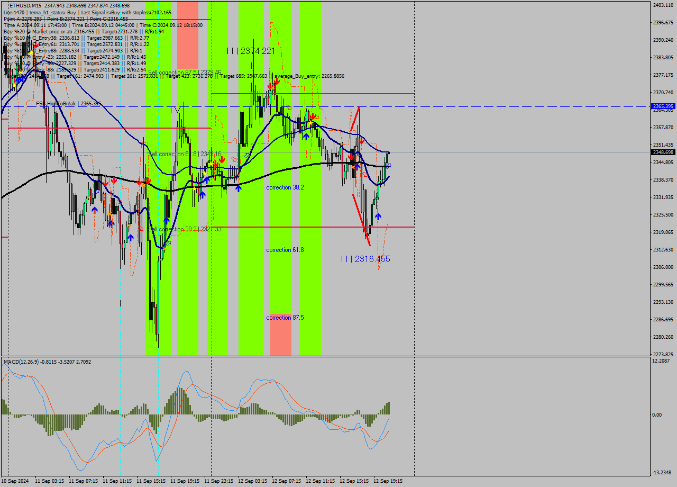Click the blue 'correction 38.2' label
The width and height of the screenshot is (677, 487).
[285, 187]
